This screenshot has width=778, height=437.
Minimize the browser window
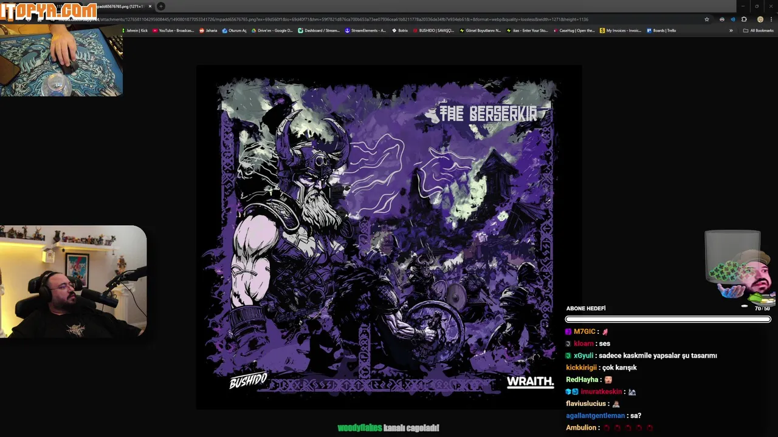click(x=743, y=6)
